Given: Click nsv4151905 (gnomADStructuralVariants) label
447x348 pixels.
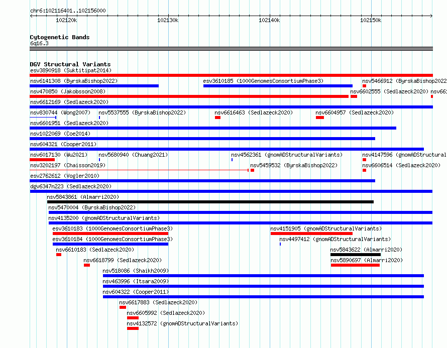Looking at the screenshot, I should [x=326, y=228].
